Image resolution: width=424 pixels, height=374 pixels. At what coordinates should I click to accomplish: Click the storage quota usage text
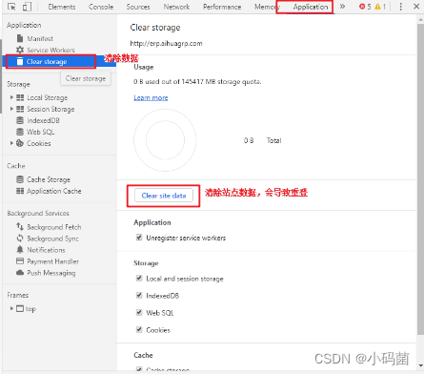[x=197, y=82]
